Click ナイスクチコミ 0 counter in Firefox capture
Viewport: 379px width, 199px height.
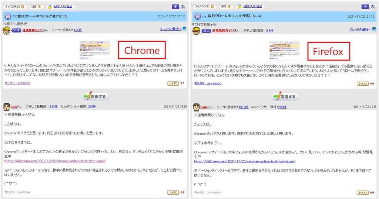(204, 7)
